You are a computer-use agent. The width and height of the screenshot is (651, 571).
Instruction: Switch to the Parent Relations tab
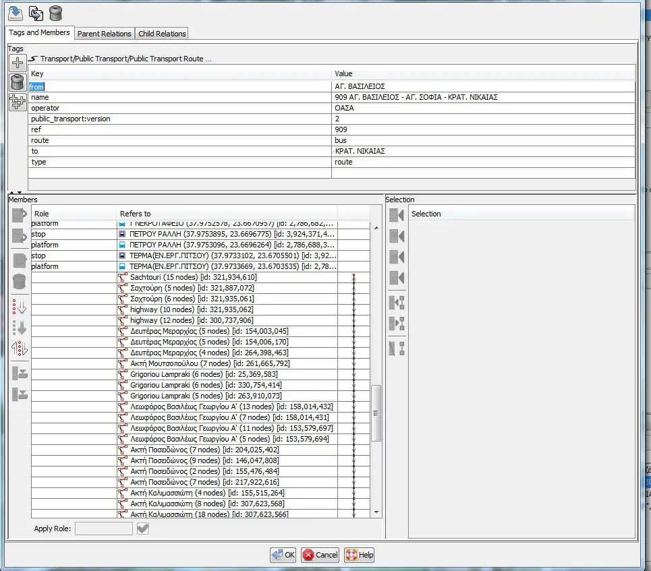tap(104, 34)
